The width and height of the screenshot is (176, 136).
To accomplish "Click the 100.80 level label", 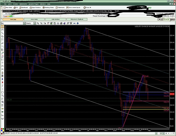I will pyautogui.click(x=166, y=110).
